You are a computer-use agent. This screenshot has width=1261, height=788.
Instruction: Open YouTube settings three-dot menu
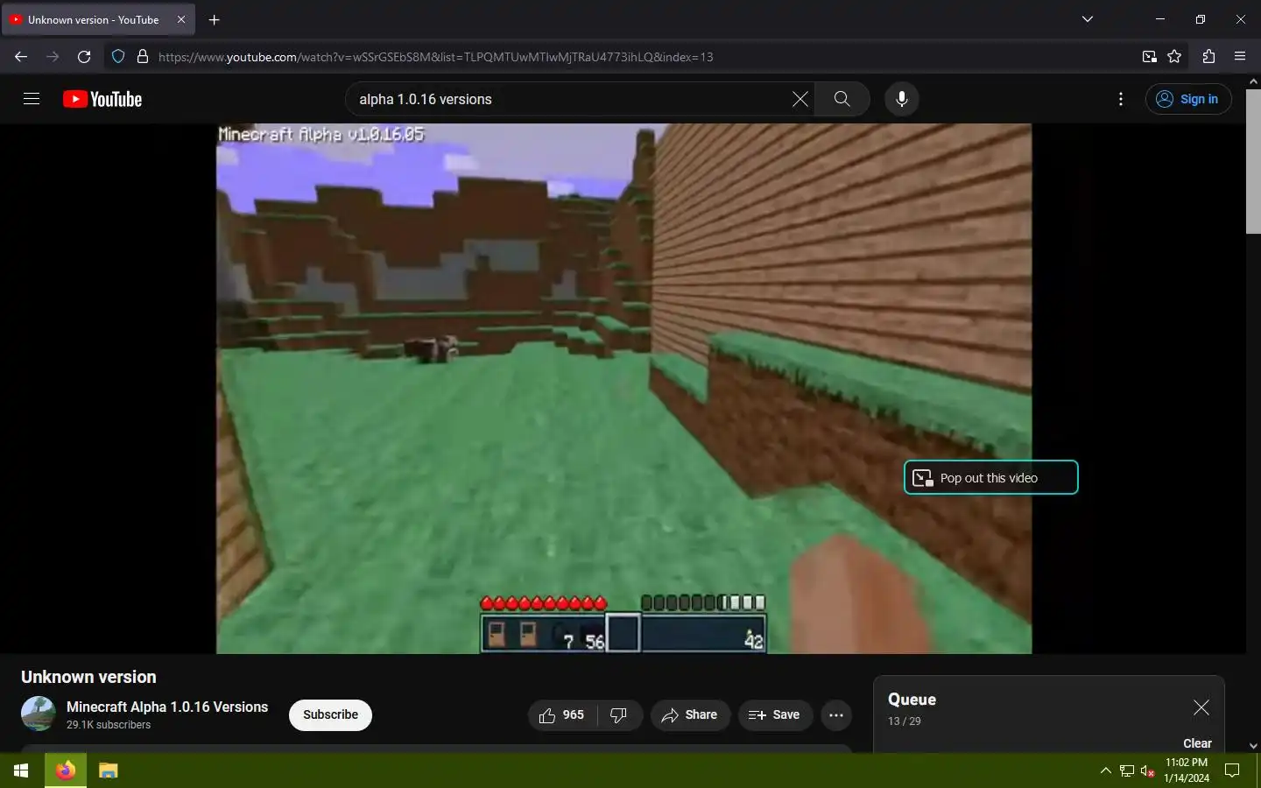click(1121, 99)
